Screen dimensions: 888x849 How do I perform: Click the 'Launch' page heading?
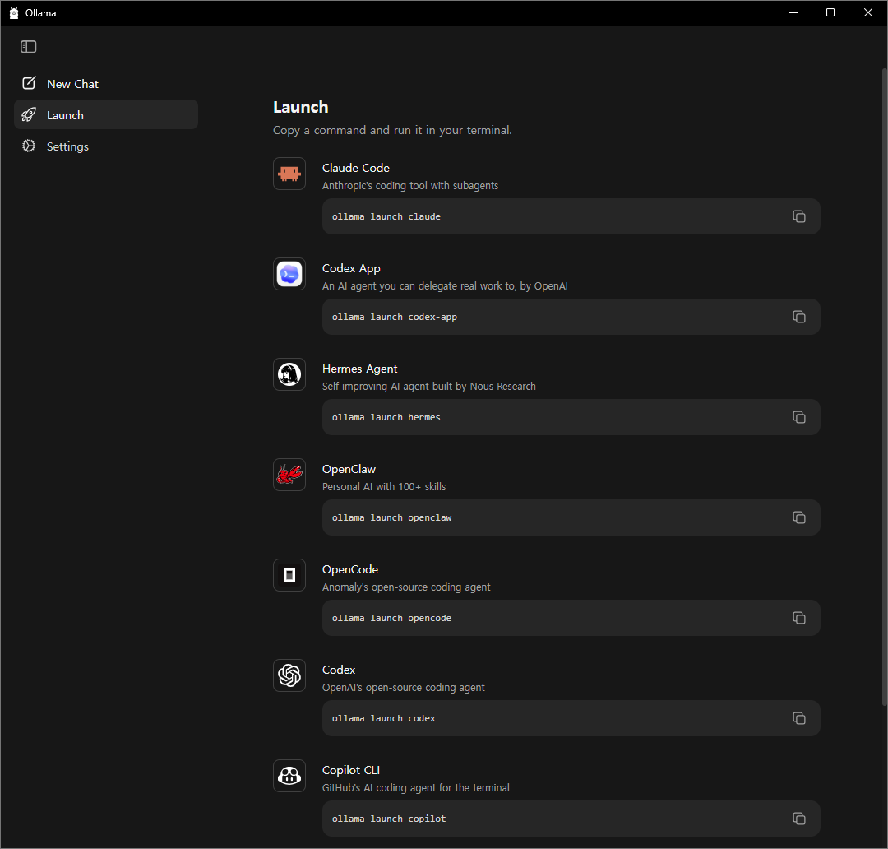[x=301, y=107]
